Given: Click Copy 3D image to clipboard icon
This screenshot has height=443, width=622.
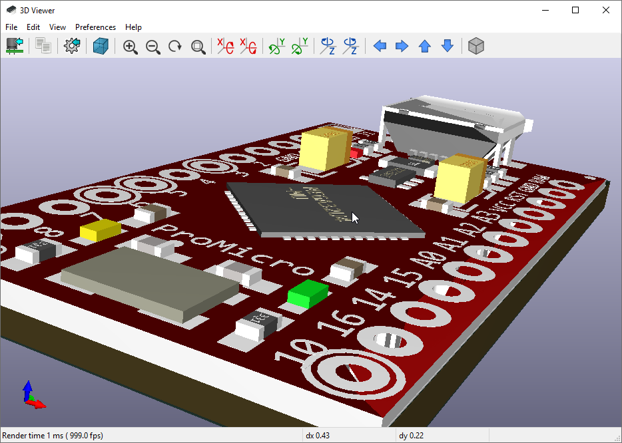Looking at the screenshot, I should (43, 46).
